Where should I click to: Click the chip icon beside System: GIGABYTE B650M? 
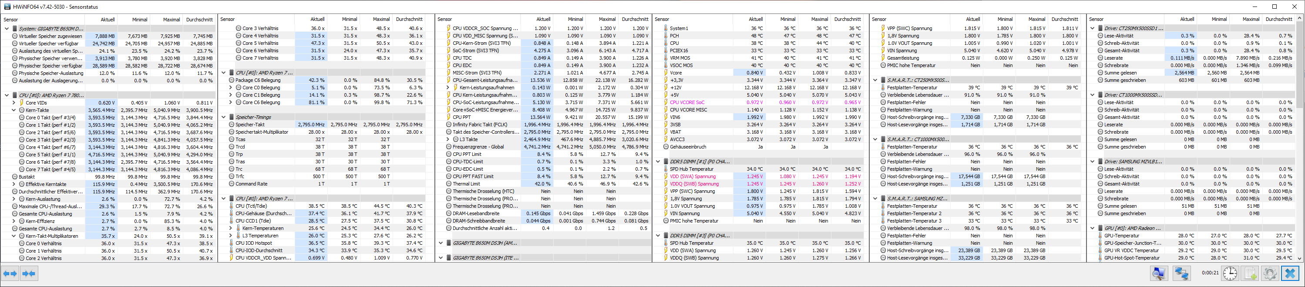(15, 28)
